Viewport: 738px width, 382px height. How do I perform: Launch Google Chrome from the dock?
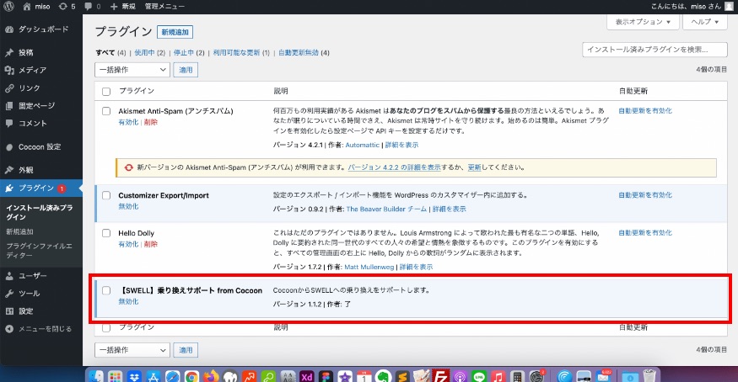[x=191, y=376]
